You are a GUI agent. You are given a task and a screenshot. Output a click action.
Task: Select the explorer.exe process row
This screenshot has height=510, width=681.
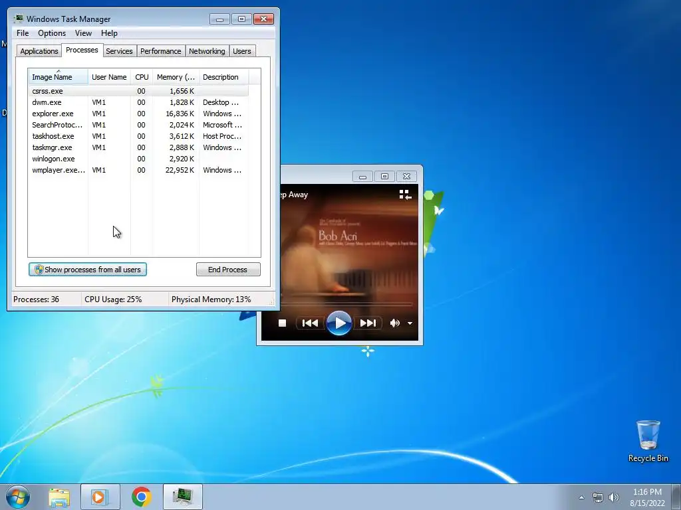point(138,114)
